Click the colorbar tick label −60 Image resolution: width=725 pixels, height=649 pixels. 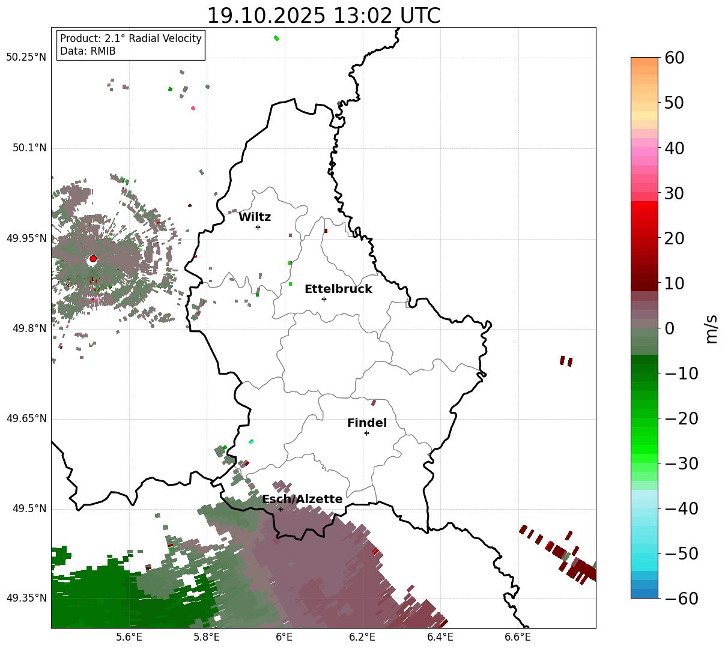(x=682, y=598)
